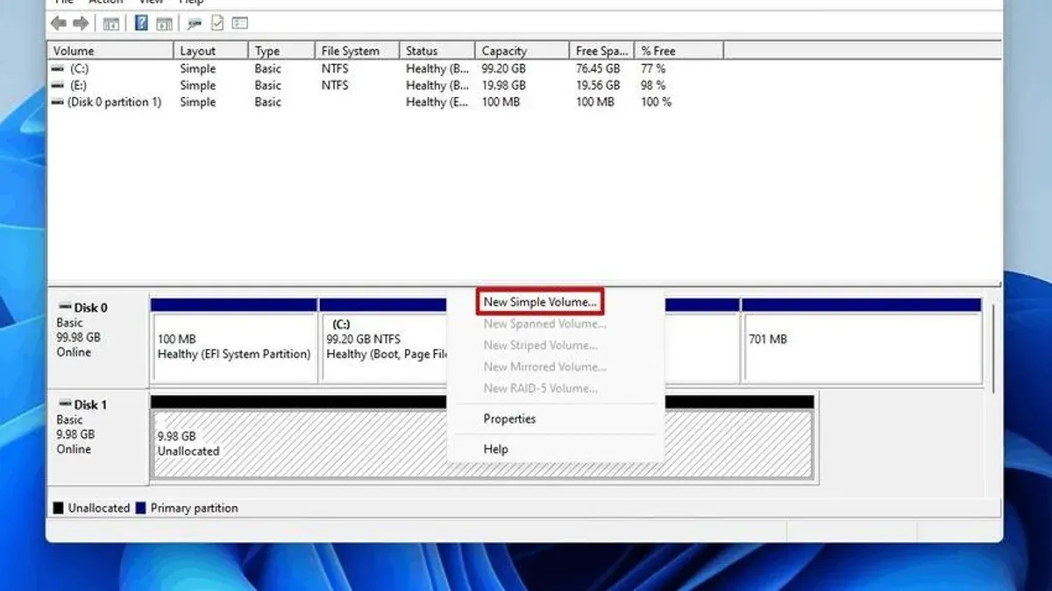1052x591 pixels.
Task: Click the Back arrow toolbar icon
Action: click(59, 24)
